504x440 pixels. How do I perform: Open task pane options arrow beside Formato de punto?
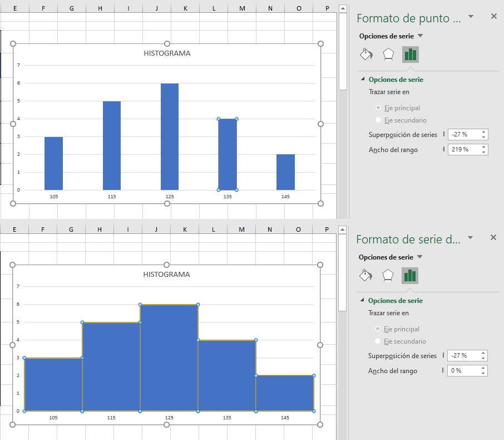pyautogui.click(x=471, y=16)
